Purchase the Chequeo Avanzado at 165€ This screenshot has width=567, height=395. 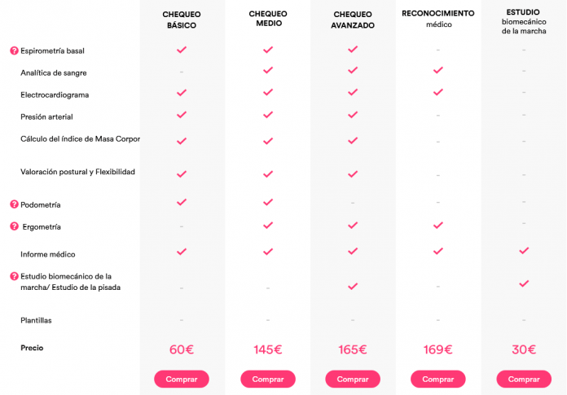click(353, 379)
